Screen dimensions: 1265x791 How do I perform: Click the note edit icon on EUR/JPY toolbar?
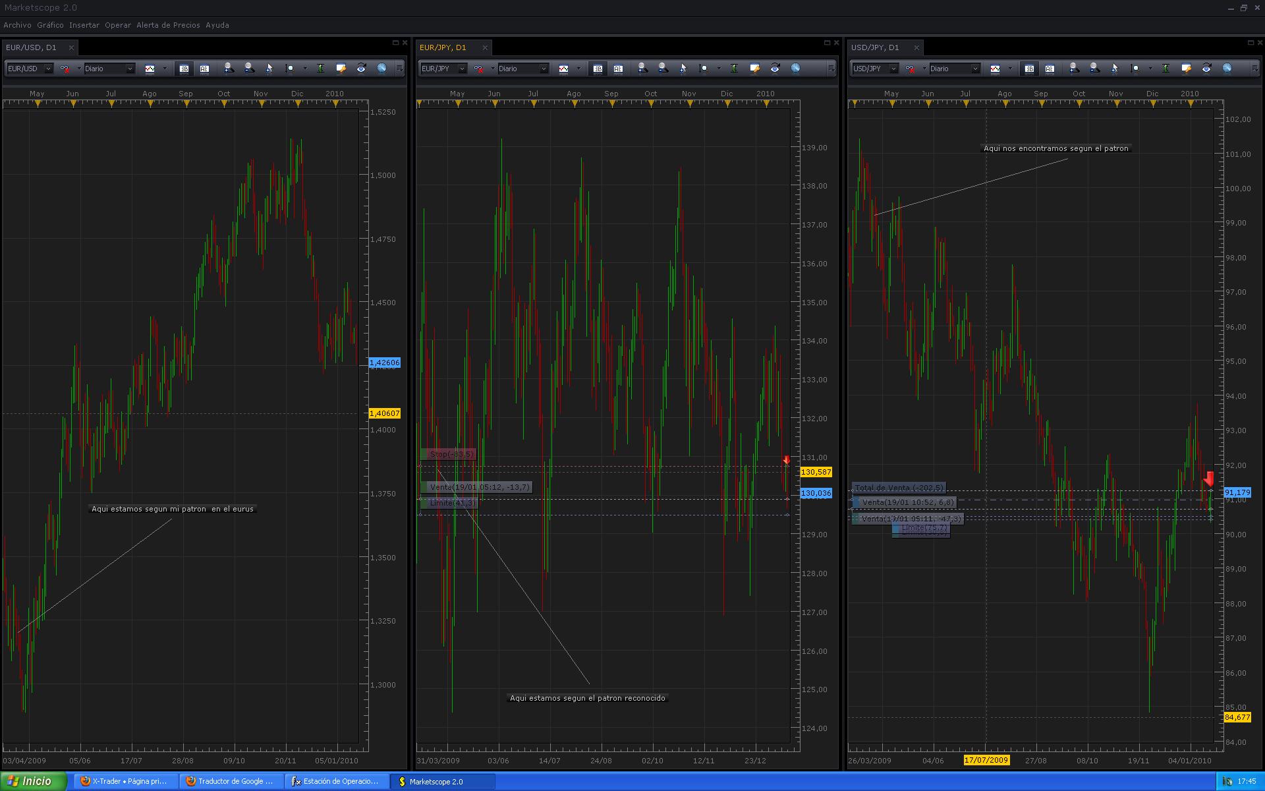pyautogui.click(x=754, y=69)
